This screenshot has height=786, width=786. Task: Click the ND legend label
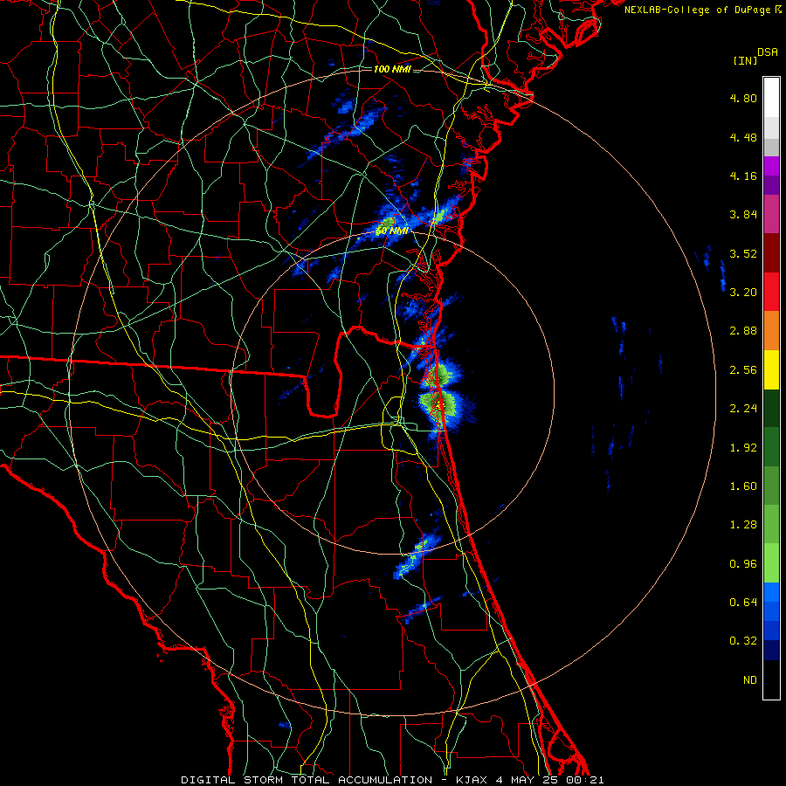(750, 680)
